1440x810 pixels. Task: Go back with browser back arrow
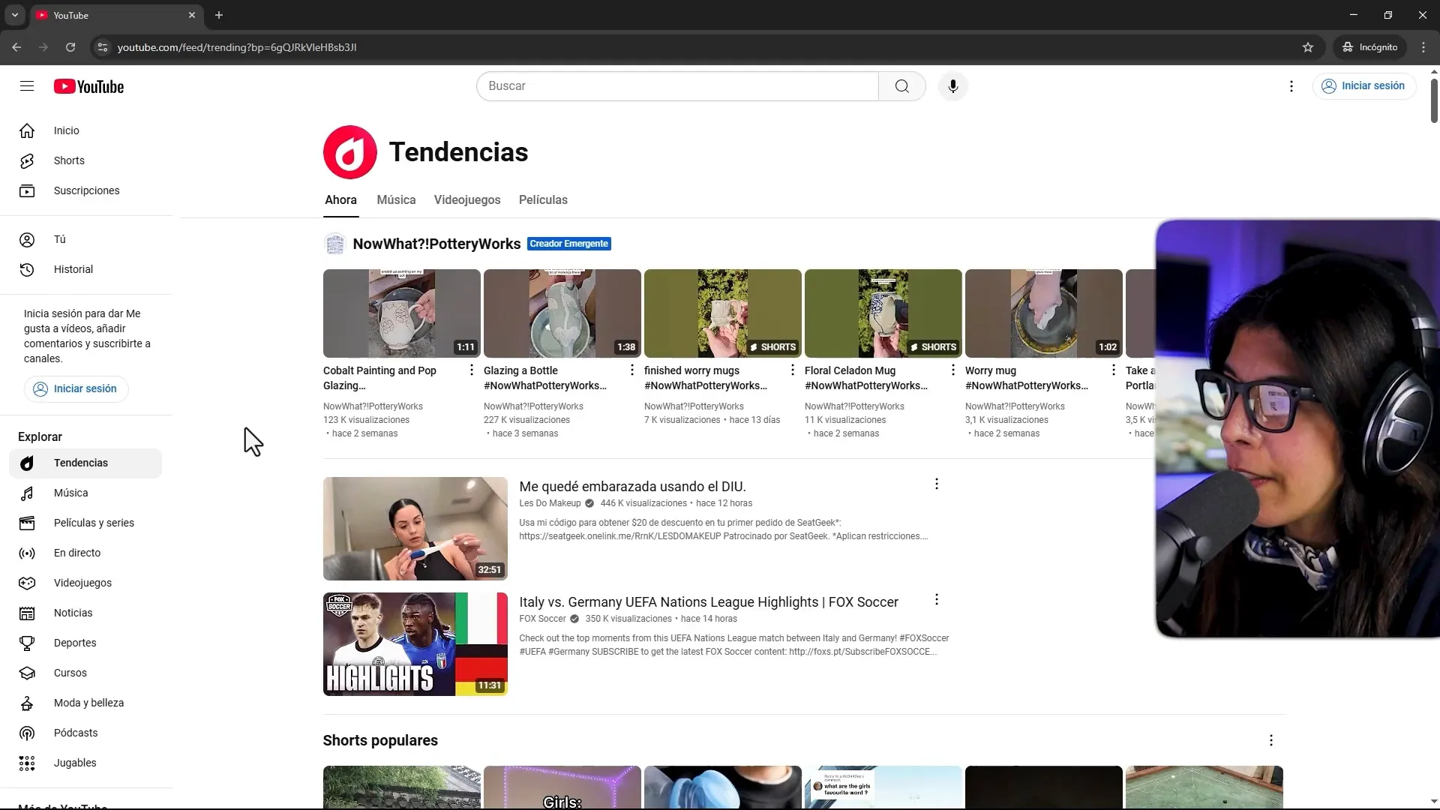[16, 47]
